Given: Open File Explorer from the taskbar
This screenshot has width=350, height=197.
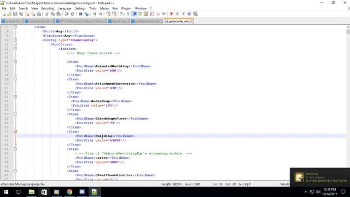Looking at the screenshot, I should (32, 192).
